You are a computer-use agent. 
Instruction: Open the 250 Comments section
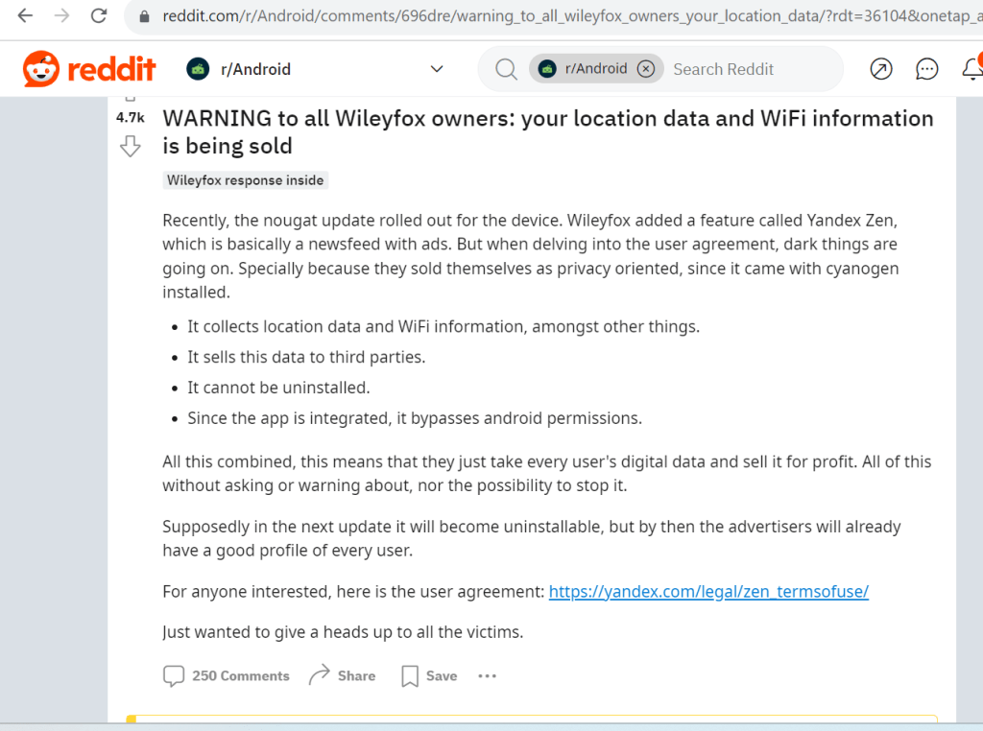(227, 676)
